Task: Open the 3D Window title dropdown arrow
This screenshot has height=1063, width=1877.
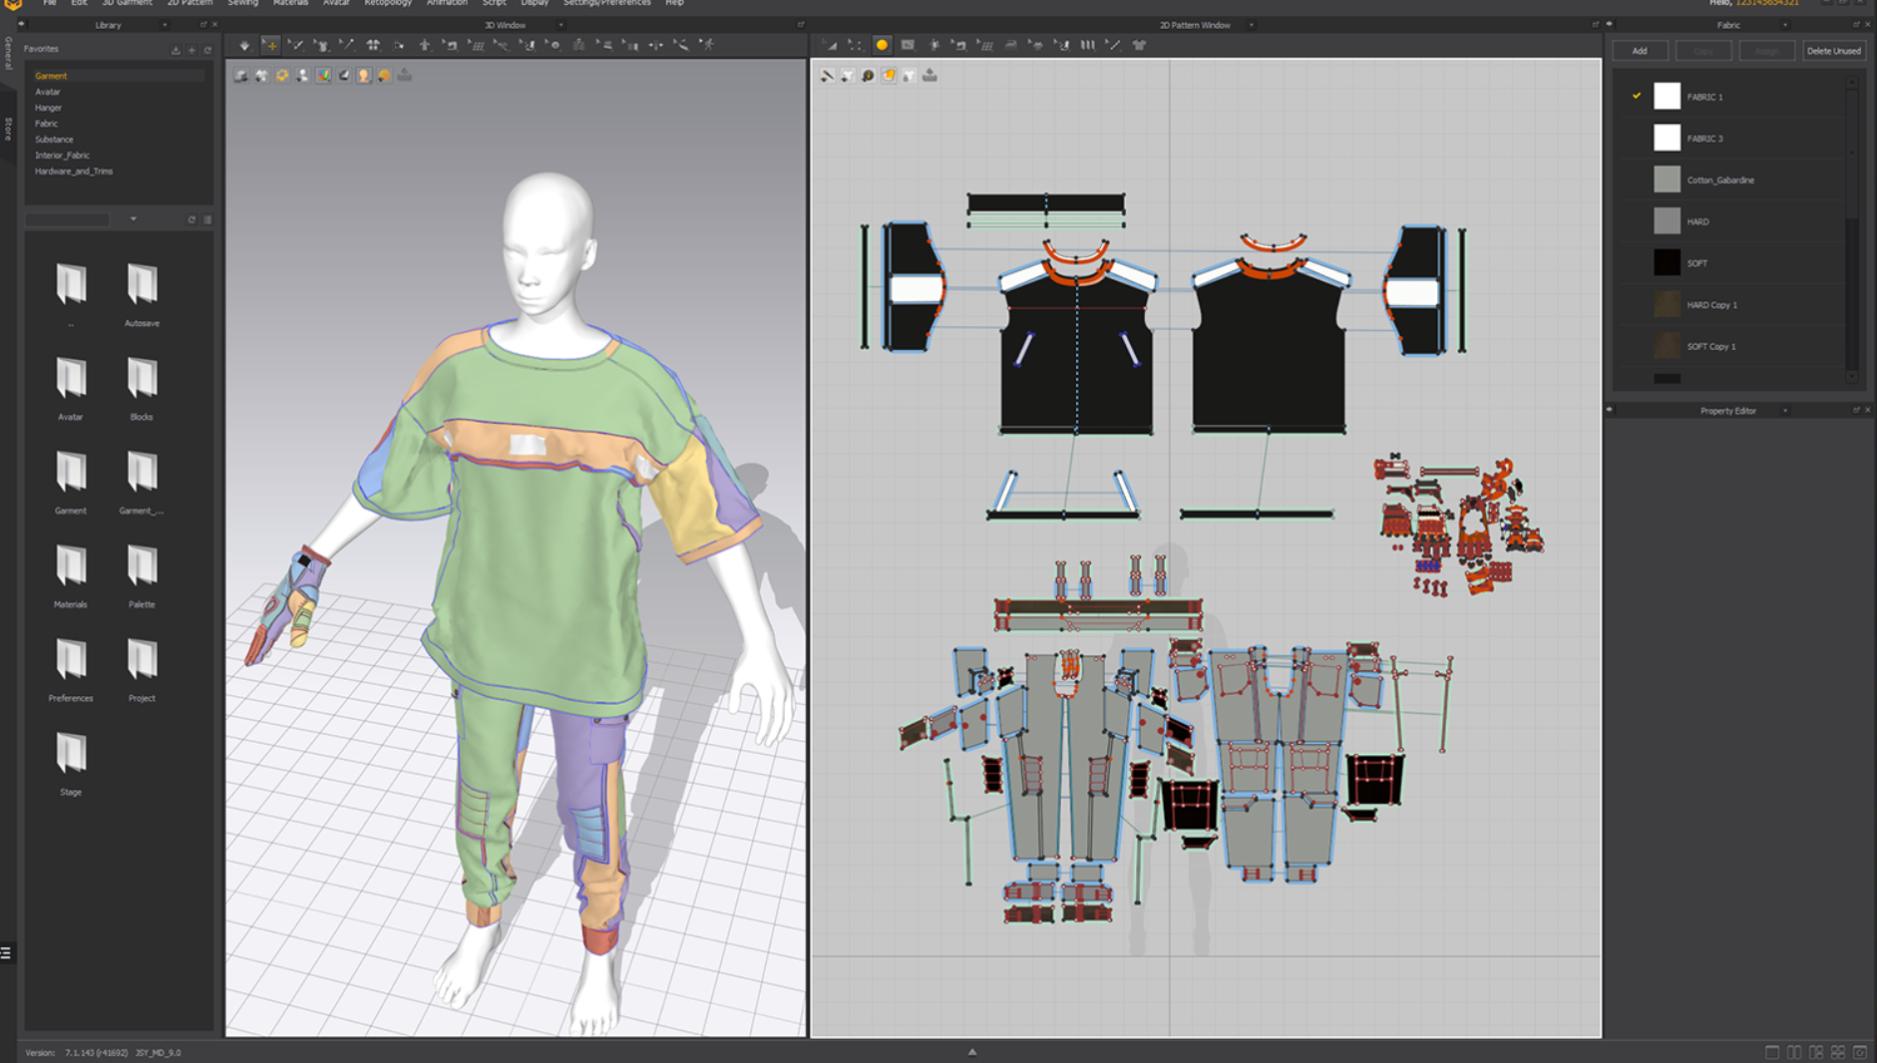Action: (x=561, y=25)
